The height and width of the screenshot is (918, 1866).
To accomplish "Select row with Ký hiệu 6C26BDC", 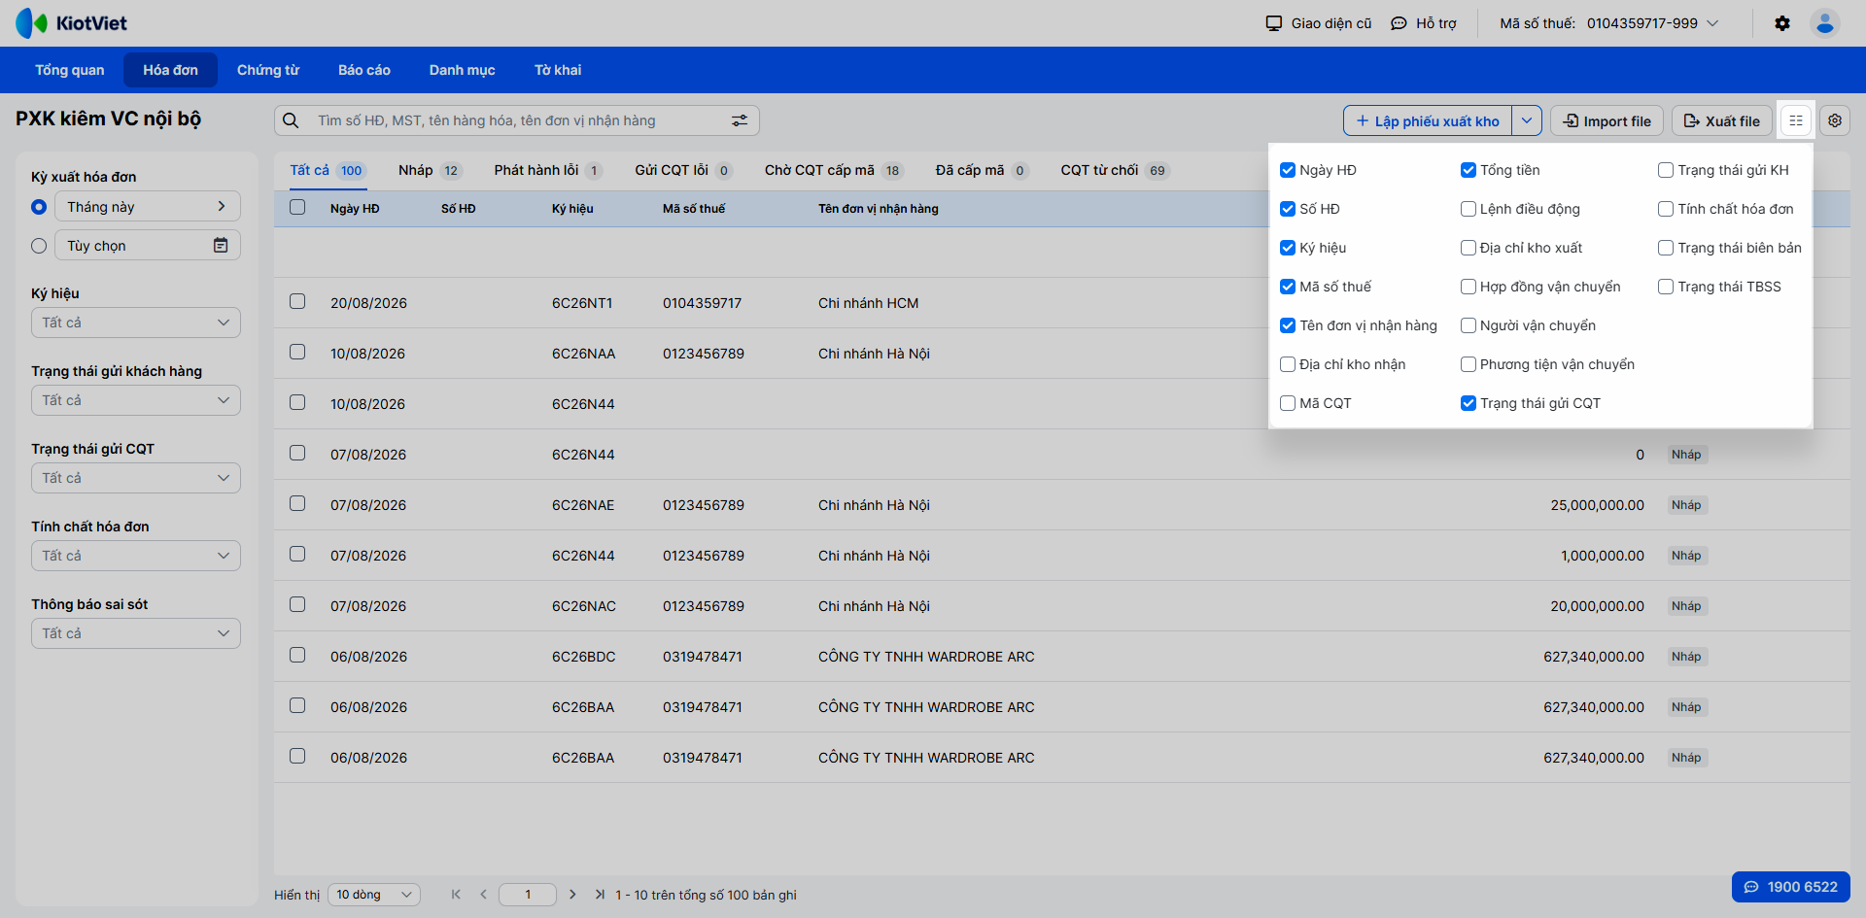I will 297,655.
